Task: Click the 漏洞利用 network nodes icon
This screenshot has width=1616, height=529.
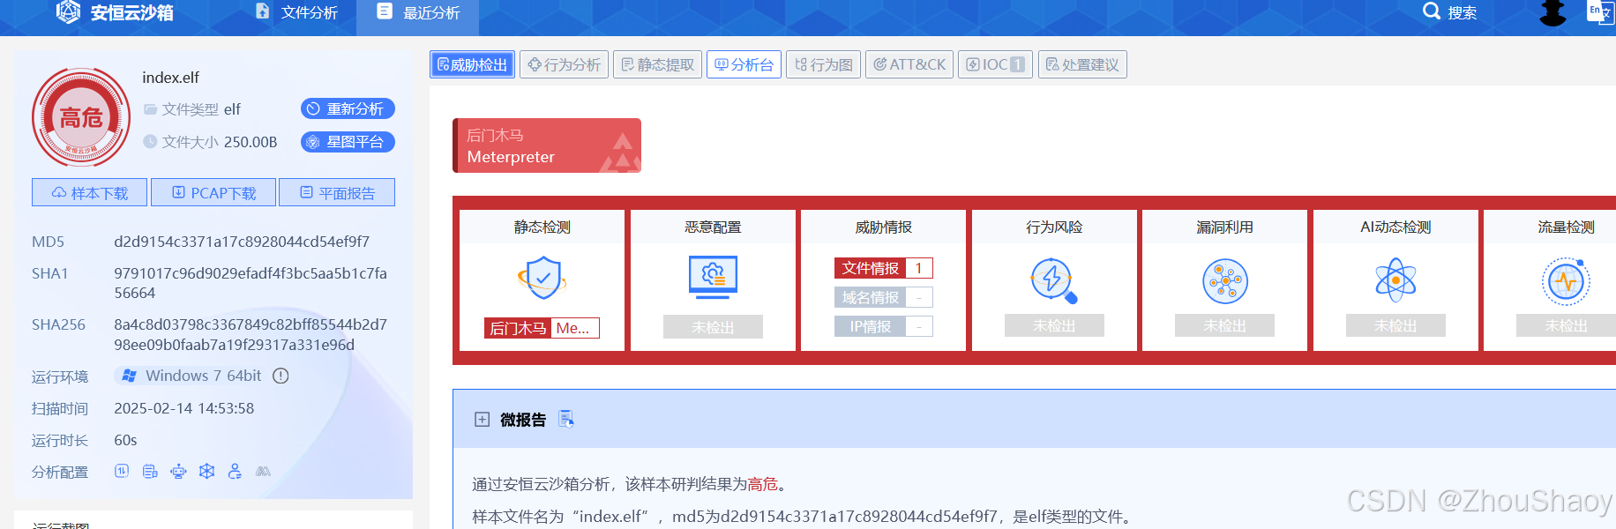Action: point(1225,281)
